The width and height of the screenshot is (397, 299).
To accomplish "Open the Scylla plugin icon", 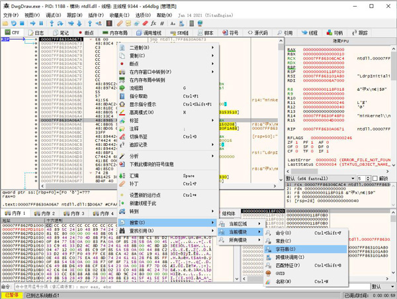I will tap(109, 24).
